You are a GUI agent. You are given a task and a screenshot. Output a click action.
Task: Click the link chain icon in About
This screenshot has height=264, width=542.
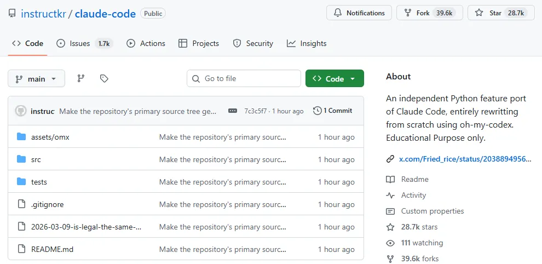(390, 159)
